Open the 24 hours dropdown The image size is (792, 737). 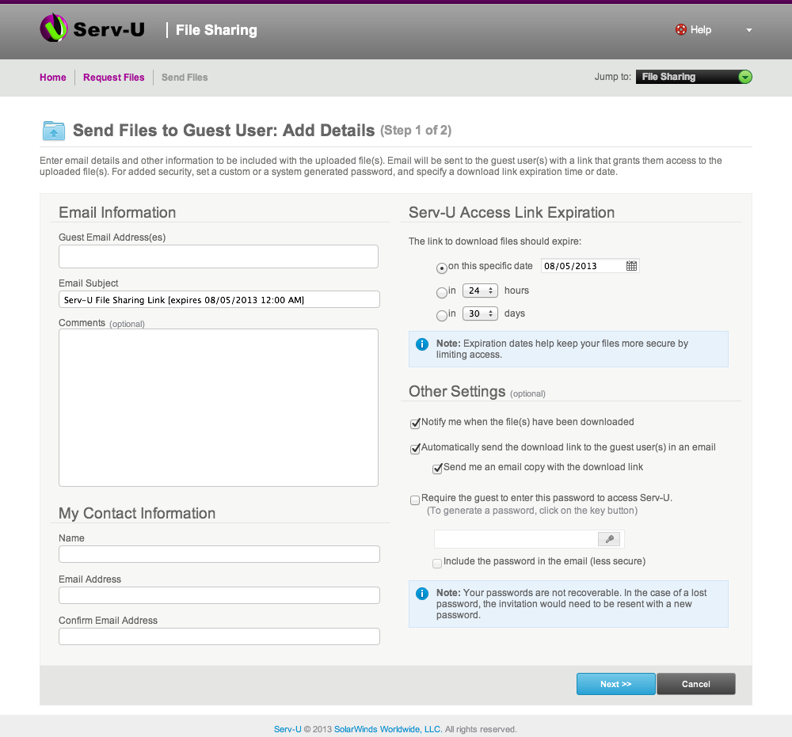[x=480, y=291]
